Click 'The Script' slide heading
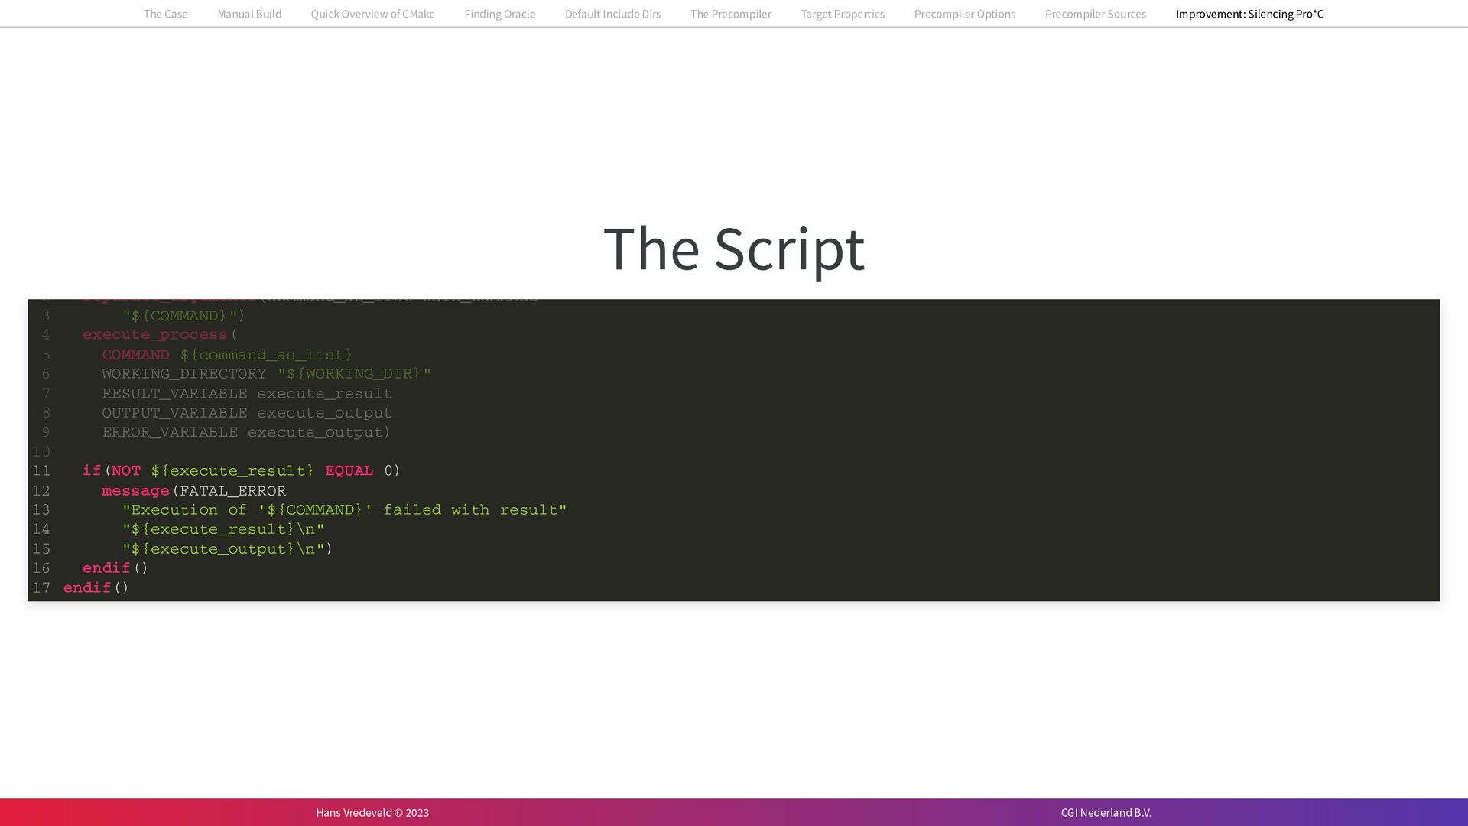 click(x=733, y=249)
